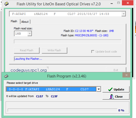Click the Exit button in Flash Utility
This screenshot has width=136, height=118.
coord(116,70)
